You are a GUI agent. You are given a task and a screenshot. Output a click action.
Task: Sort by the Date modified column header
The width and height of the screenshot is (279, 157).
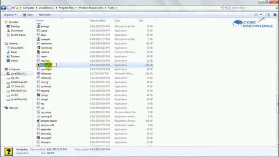click(x=98, y=20)
